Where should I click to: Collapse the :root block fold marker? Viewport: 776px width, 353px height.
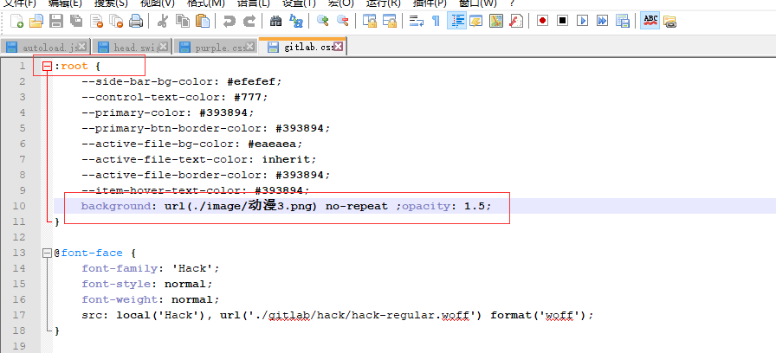click(47, 66)
